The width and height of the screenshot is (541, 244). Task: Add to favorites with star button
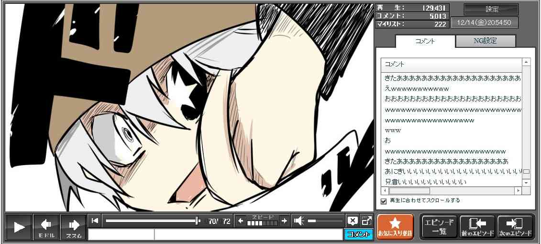[x=395, y=227]
